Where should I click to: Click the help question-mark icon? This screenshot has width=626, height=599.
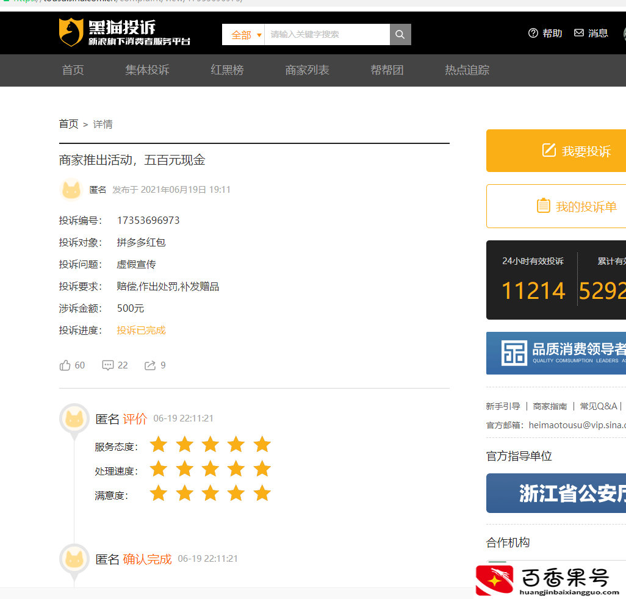click(533, 33)
